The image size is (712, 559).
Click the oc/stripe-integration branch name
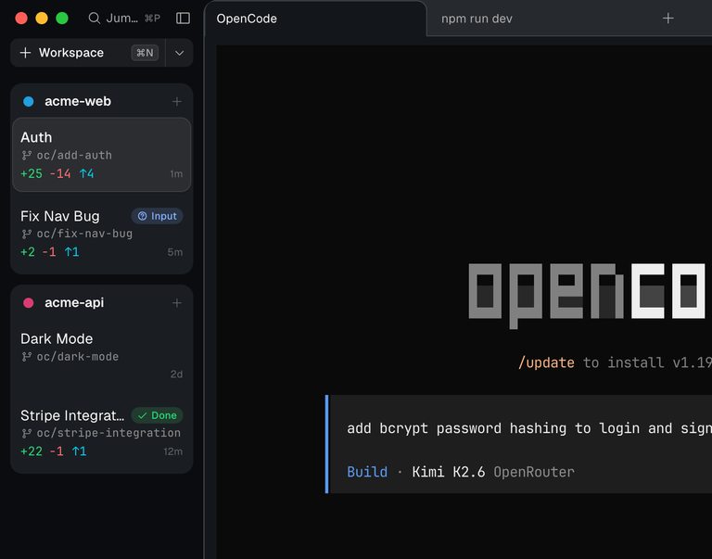click(x=108, y=433)
